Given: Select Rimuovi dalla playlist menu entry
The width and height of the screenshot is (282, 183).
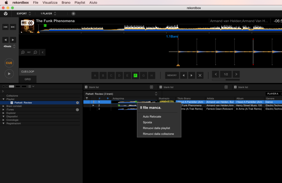Looking at the screenshot, I should pos(156,128).
